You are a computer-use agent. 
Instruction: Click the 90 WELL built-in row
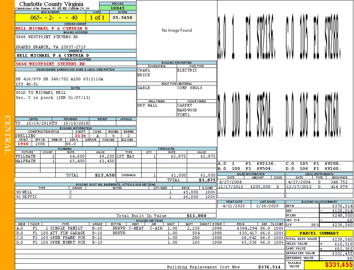(x=116, y=192)
